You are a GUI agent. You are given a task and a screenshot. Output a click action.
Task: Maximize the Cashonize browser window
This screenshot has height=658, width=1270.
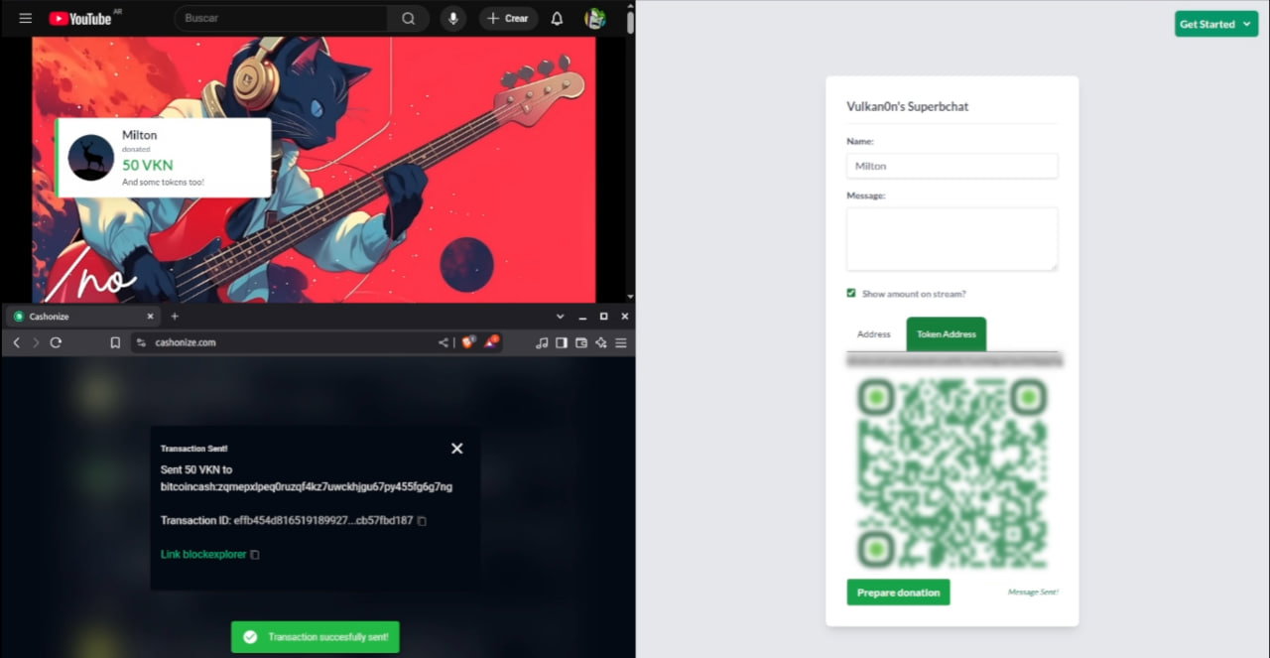pyautogui.click(x=603, y=316)
